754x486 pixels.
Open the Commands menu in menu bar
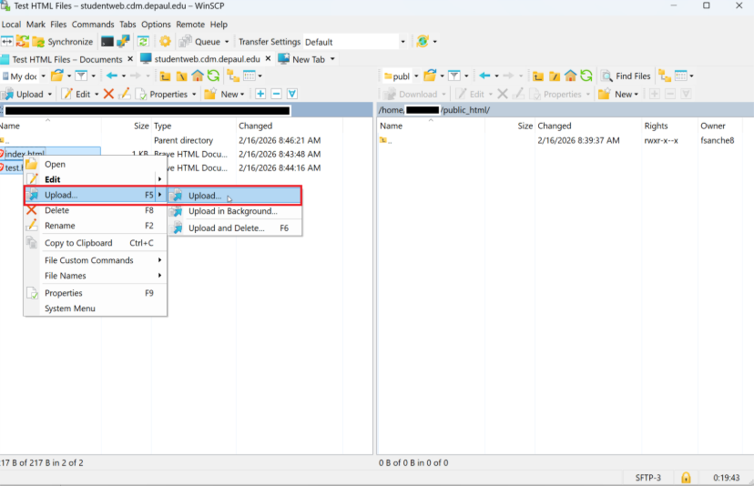click(x=93, y=25)
